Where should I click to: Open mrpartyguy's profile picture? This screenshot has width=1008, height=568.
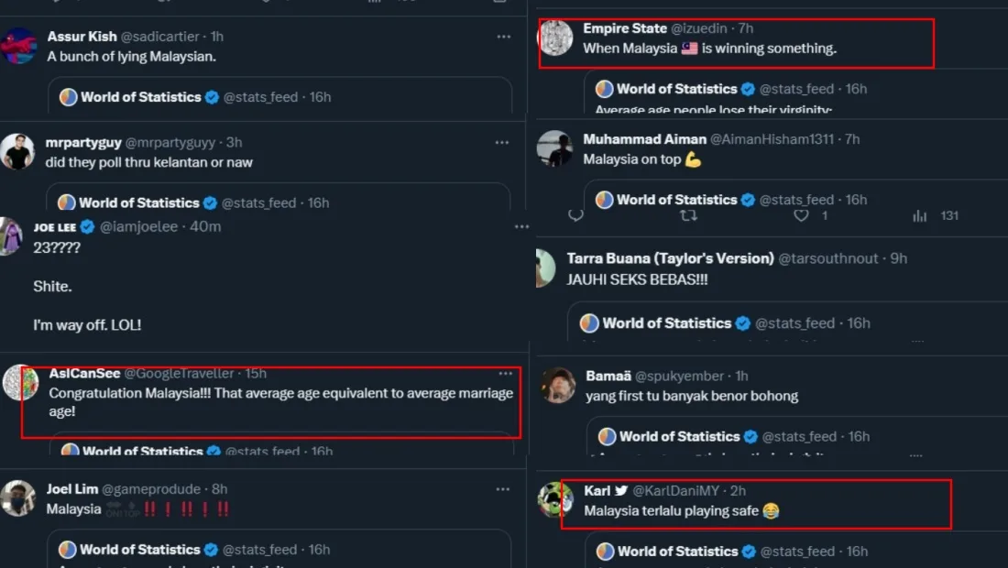(17, 151)
